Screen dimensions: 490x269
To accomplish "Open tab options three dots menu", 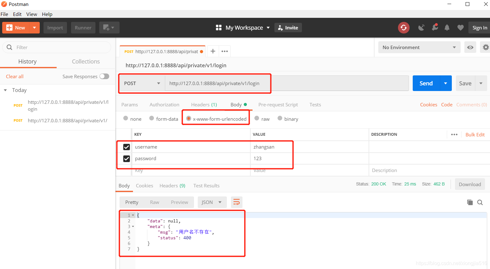I will 225,51.
